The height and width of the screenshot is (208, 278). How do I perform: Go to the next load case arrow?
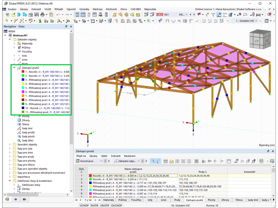pos(194,15)
